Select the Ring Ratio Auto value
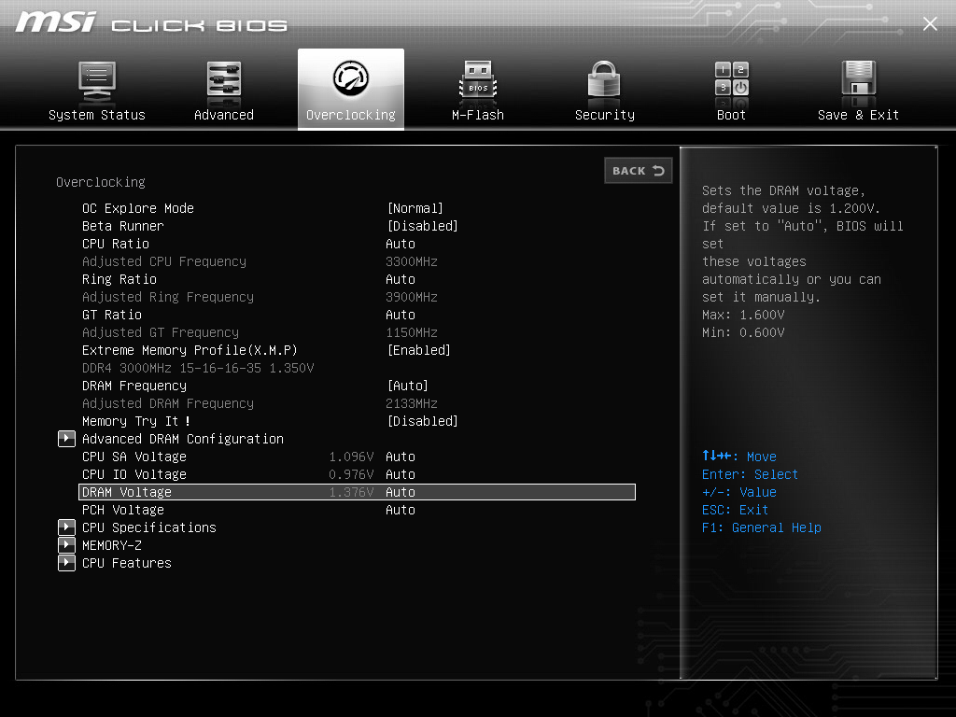 (x=401, y=279)
